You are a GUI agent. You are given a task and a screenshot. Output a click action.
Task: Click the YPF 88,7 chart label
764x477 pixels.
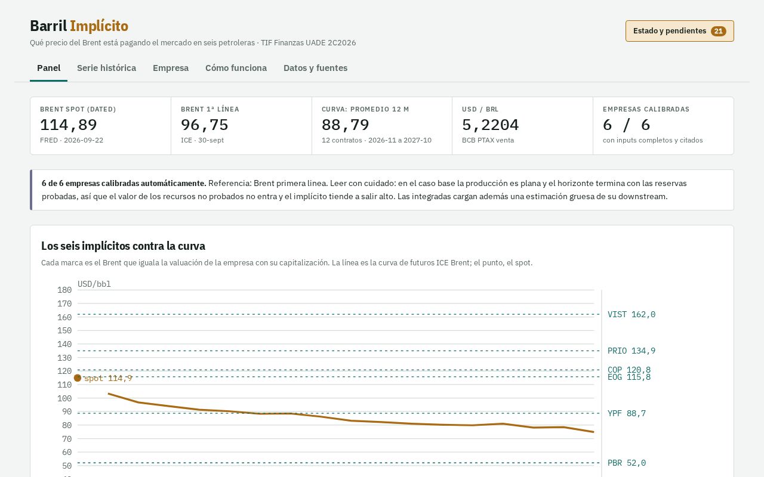(627, 413)
